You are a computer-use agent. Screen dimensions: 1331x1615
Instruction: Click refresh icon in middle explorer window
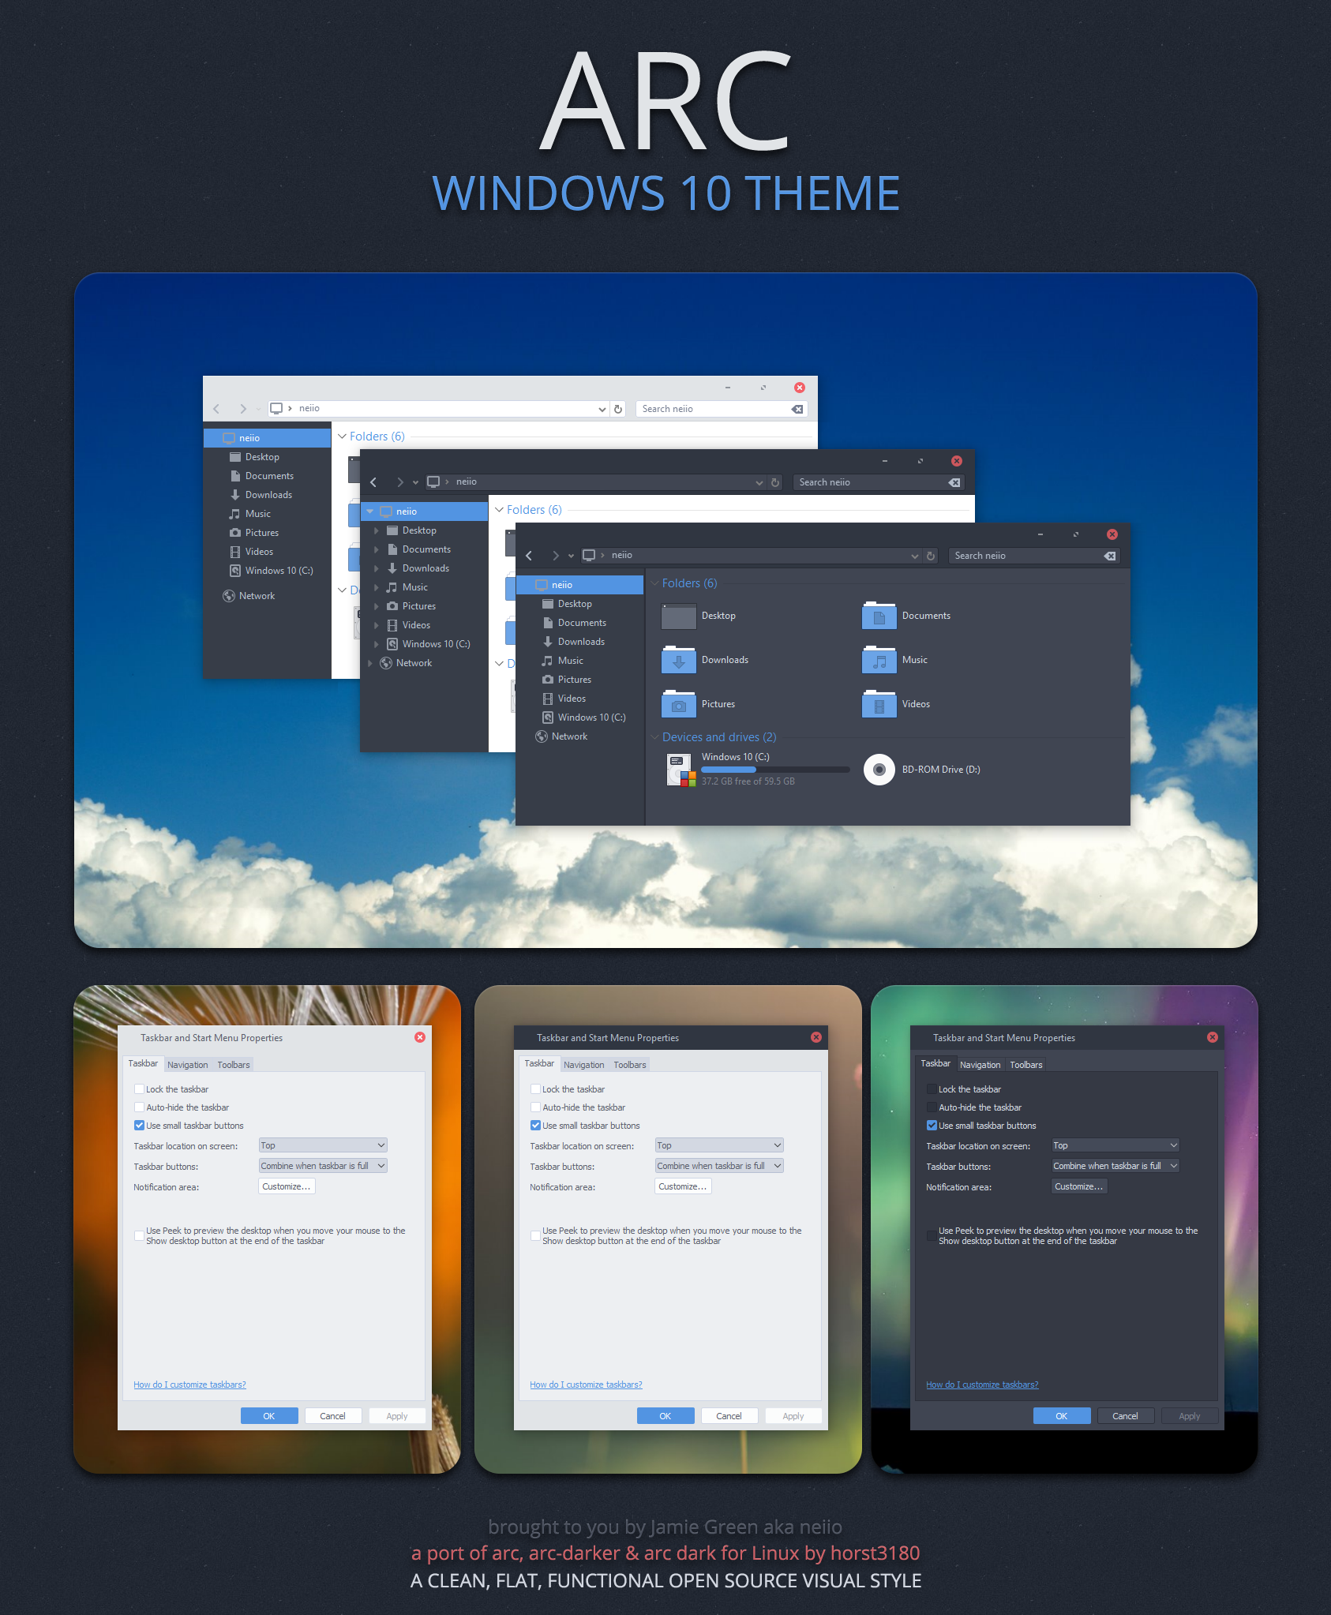tap(775, 482)
